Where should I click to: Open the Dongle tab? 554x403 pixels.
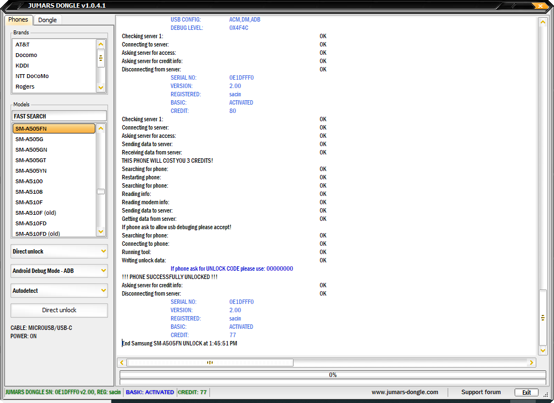point(47,20)
